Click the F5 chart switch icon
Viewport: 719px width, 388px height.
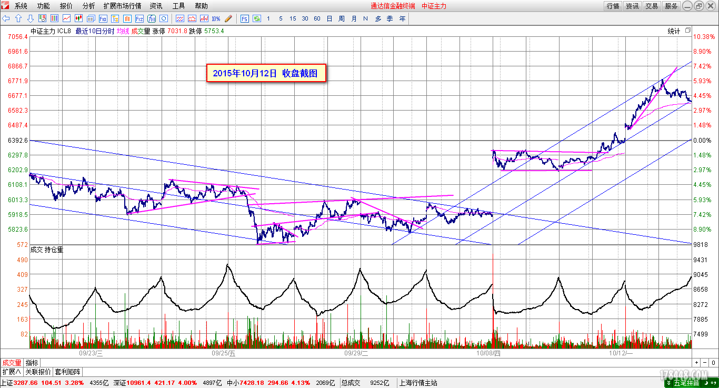tap(245, 18)
